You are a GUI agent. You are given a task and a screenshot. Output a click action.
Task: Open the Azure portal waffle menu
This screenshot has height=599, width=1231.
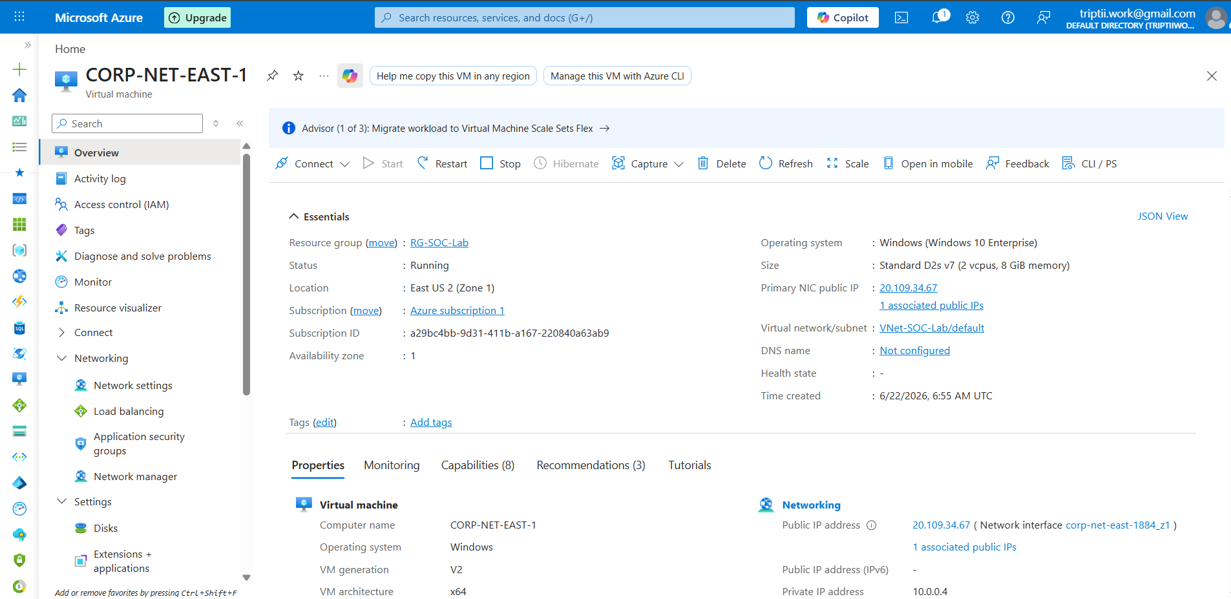click(x=19, y=17)
